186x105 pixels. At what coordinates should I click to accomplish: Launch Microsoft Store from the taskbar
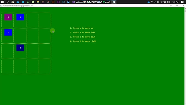[13, 2]
